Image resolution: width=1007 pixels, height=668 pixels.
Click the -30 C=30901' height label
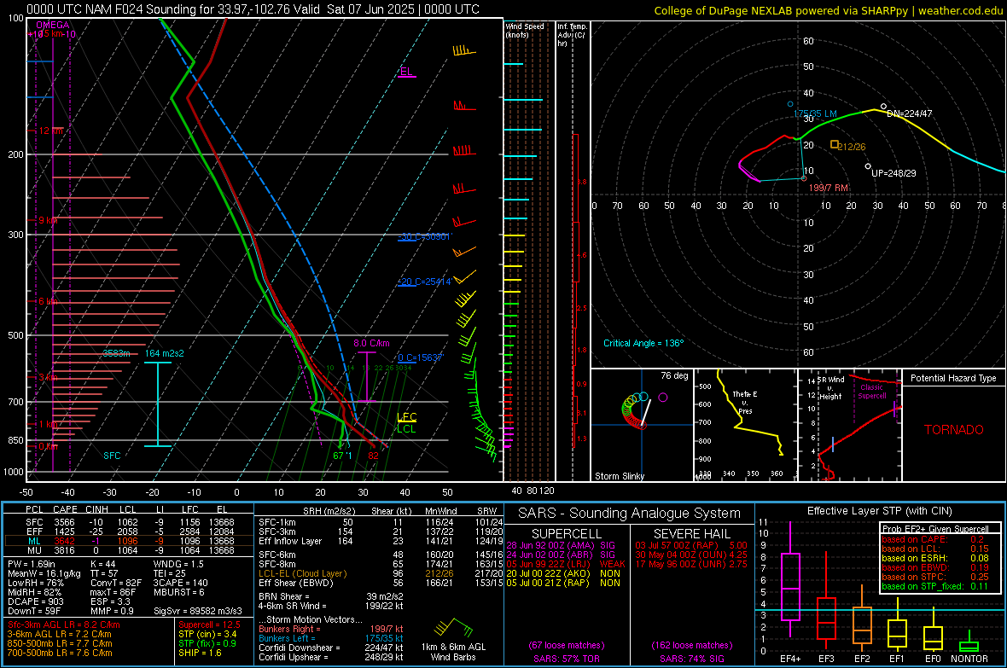pos(424,236)
